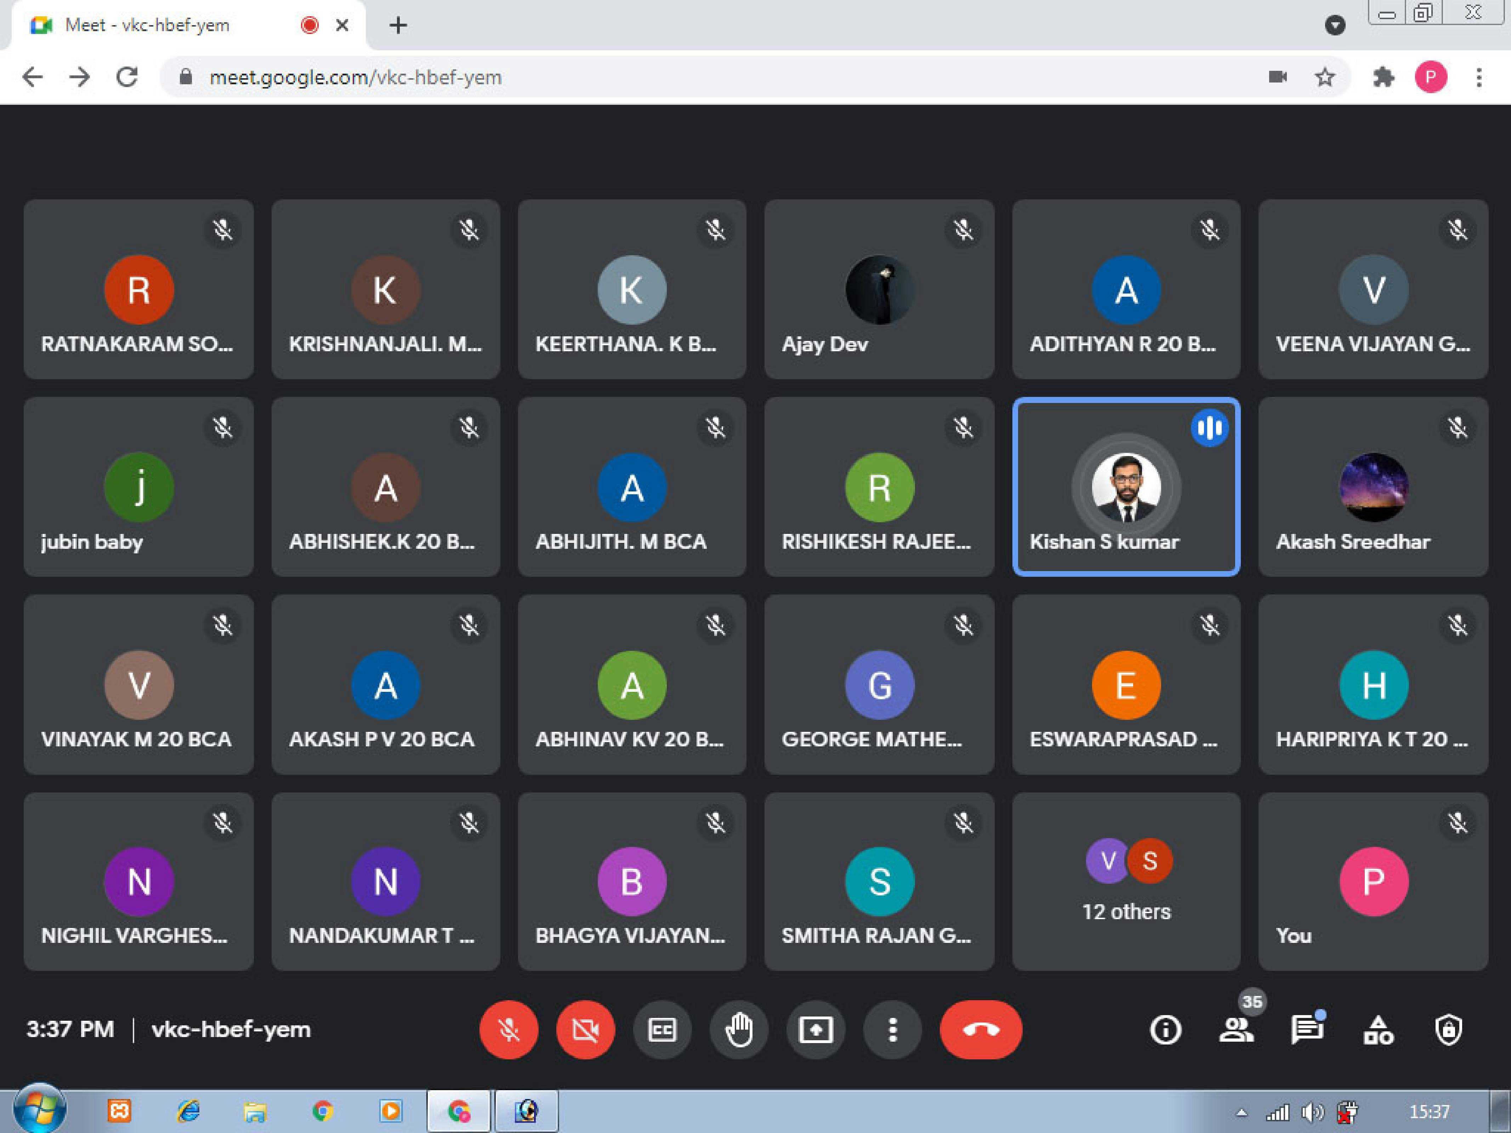Leave the call with the red hang-up button
Viewport: 1511px width, 1133px height.
pyautogui.click(x=981, y=1029)
